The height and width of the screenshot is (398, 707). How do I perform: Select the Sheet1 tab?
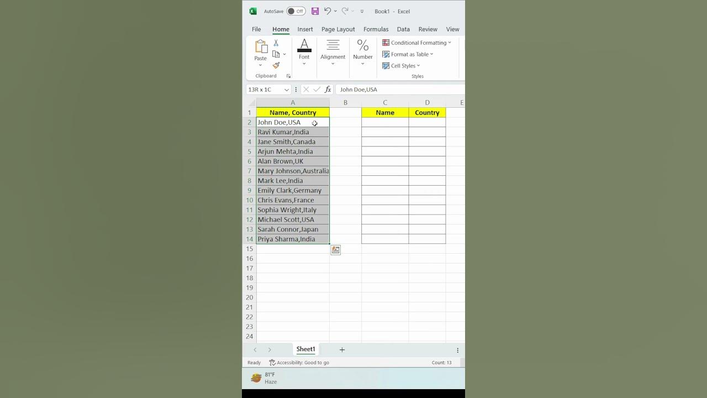click(x=305, y=349)
